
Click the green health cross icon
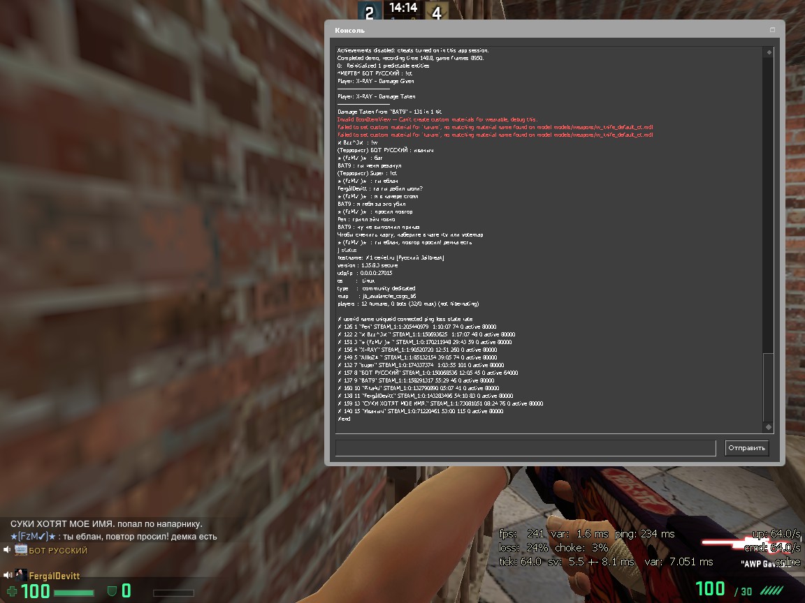click(13, 592)
